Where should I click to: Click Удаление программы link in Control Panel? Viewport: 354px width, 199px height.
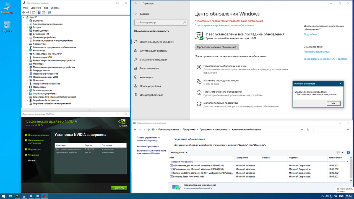click(x=148, y=146)
